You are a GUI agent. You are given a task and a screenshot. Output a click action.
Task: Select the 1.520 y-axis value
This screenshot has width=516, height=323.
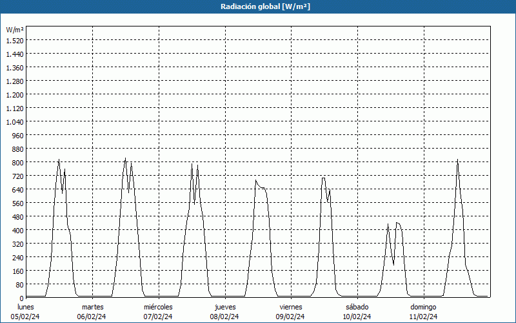click(15, 40)
